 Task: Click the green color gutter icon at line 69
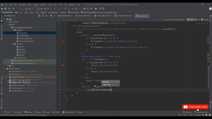point(63,71)
